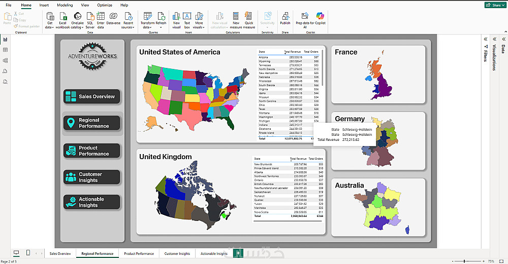508x264 pixels.
Task: Refresh the data model
Action: (161, 20)
